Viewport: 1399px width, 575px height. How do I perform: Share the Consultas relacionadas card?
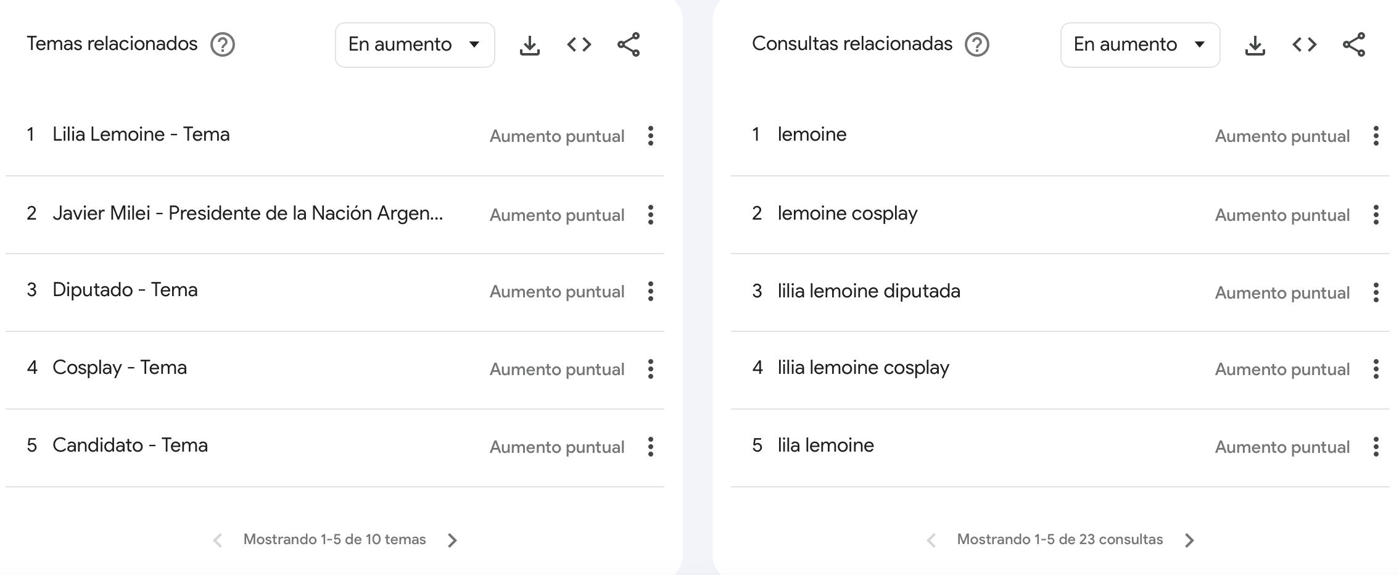1353,45
